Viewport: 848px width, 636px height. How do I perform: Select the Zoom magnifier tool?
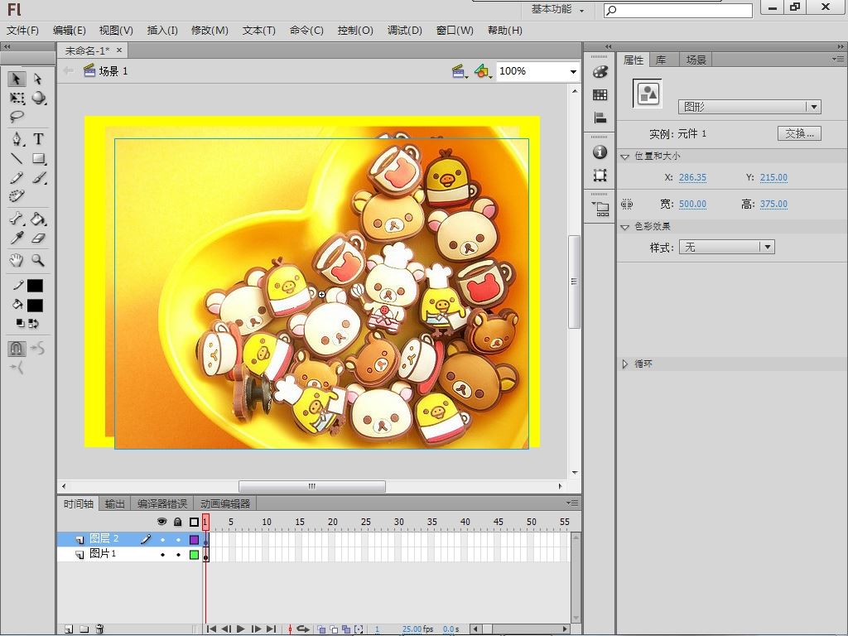coord(38,260)
